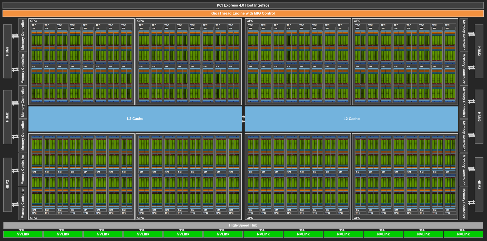Click arrows between upper-left HBM2 and topmost Memory Controller
The width and height of the screenshot is (487, 241).
click(15, 36)
